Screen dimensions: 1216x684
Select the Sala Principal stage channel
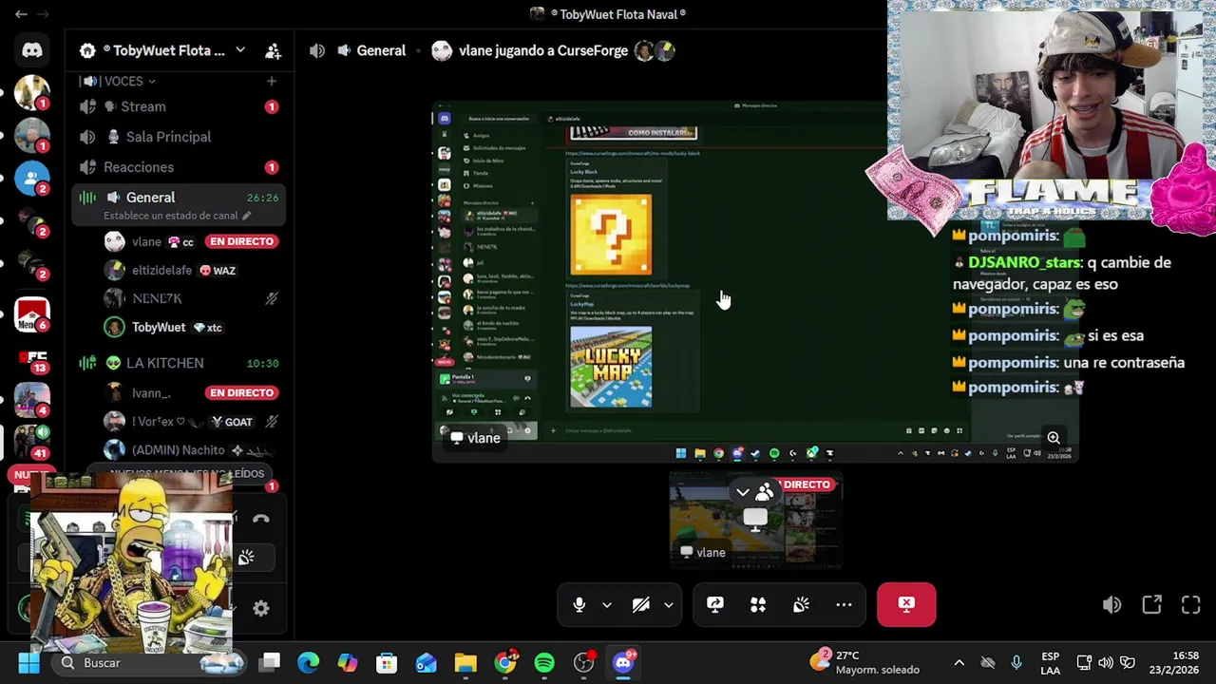click(x=179, y=137)
